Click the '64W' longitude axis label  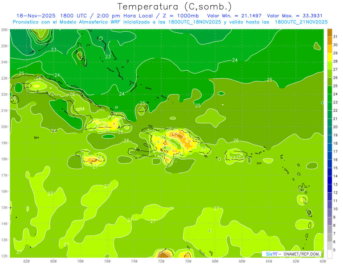(269, 261)
